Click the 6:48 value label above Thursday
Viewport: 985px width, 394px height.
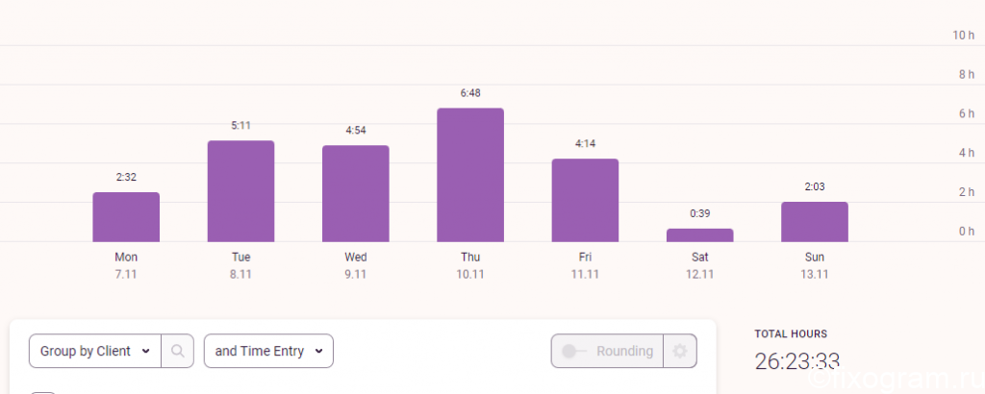point(470,93)
